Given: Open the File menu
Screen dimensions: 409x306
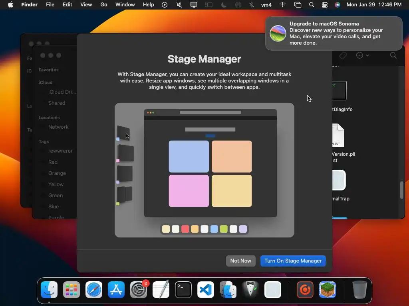Looking at the screenshot, I should [x=50, y=5].
